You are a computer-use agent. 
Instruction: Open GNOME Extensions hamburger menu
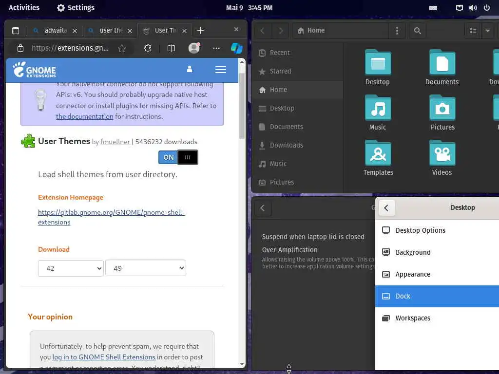[221, 69]
